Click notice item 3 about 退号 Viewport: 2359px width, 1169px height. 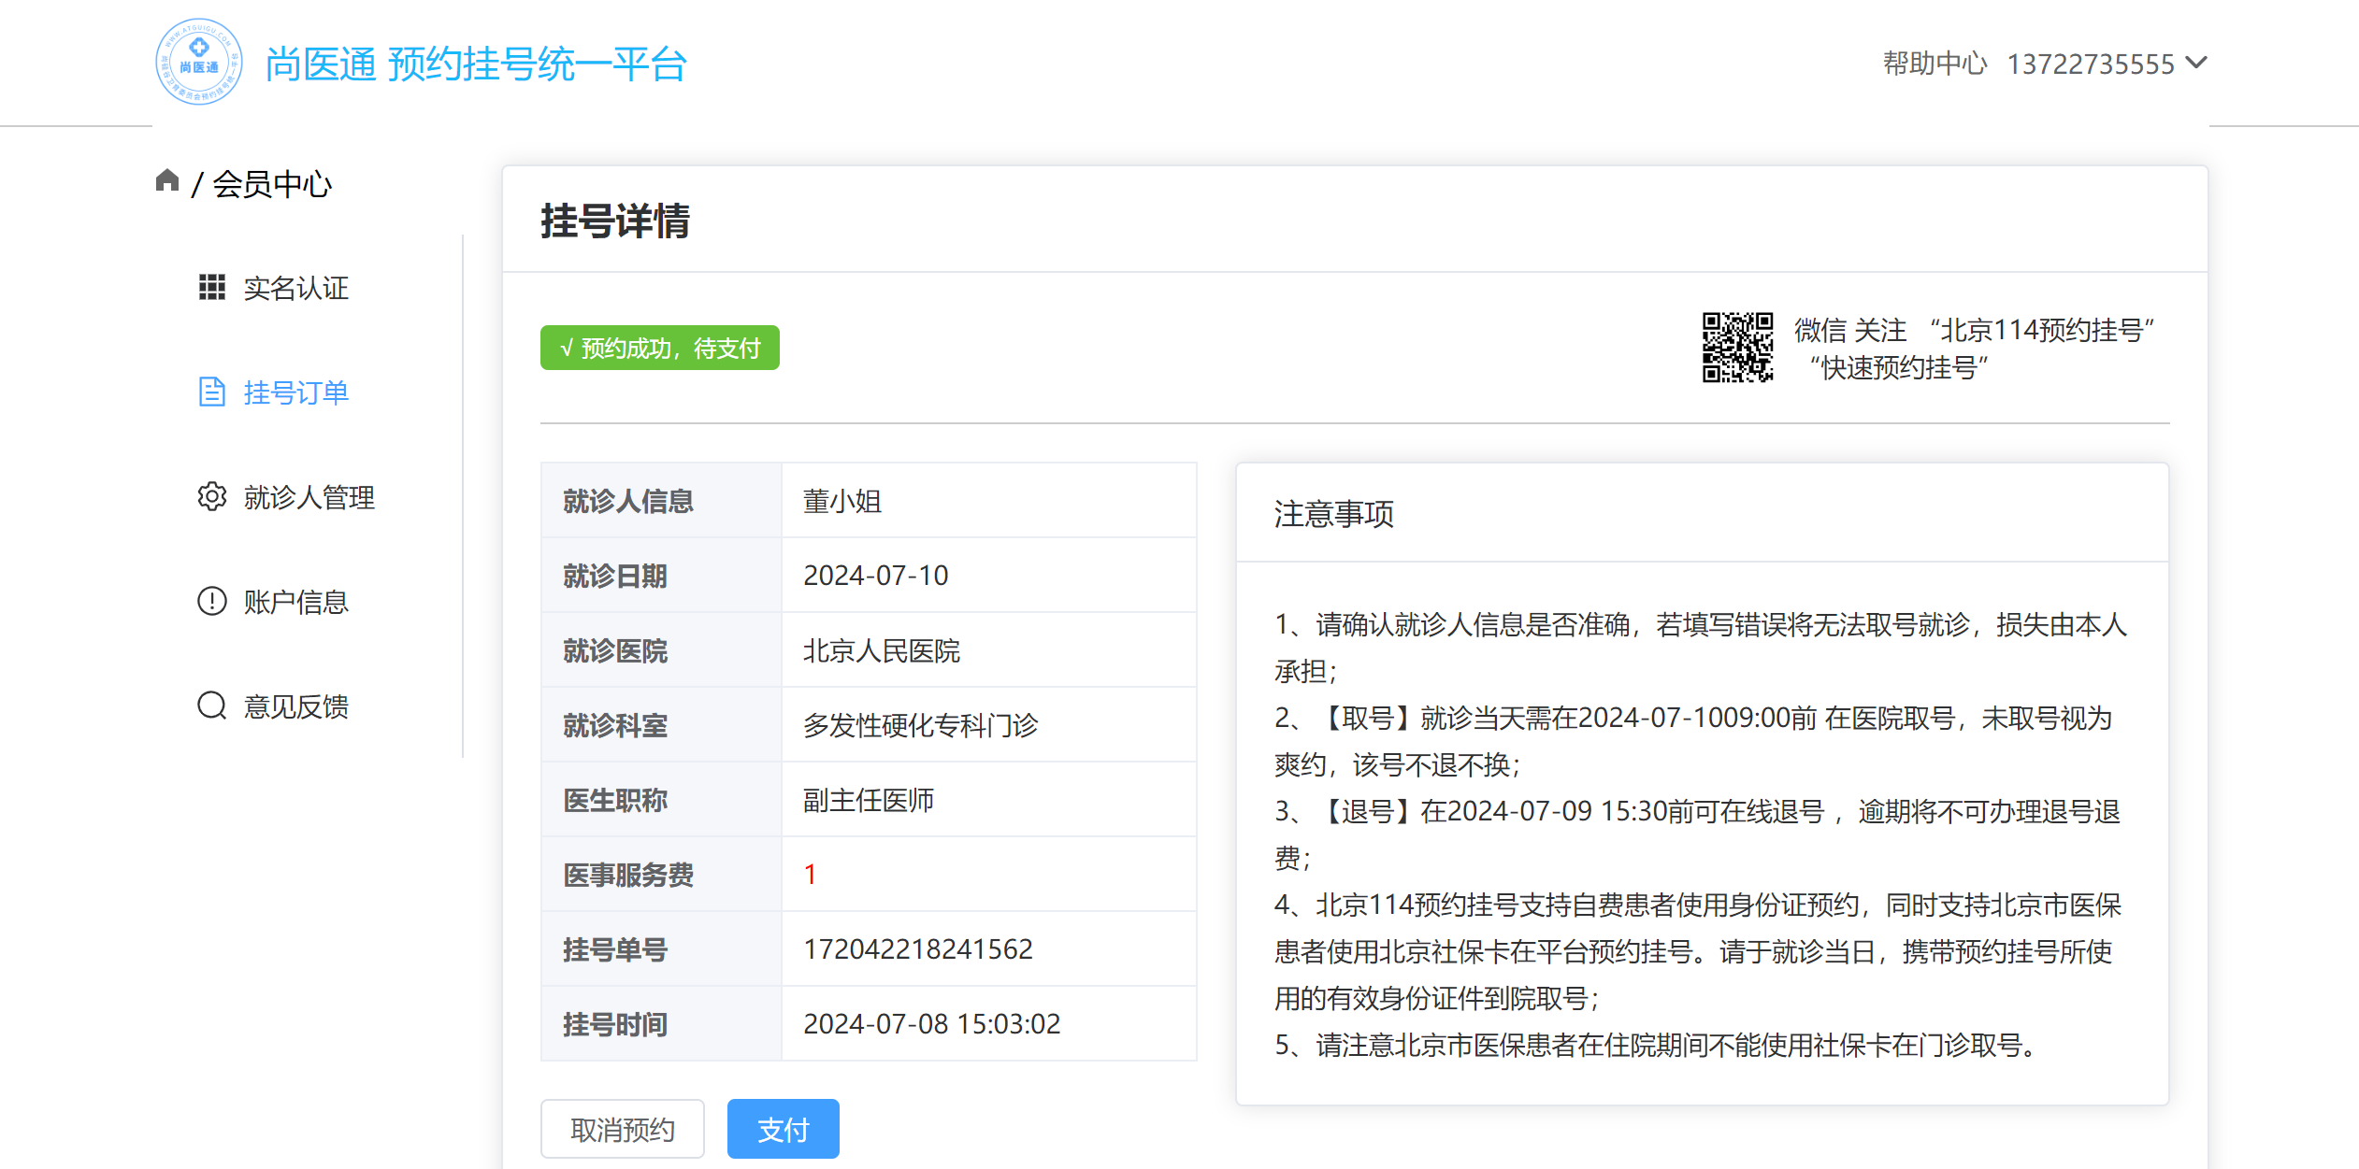1700,834
